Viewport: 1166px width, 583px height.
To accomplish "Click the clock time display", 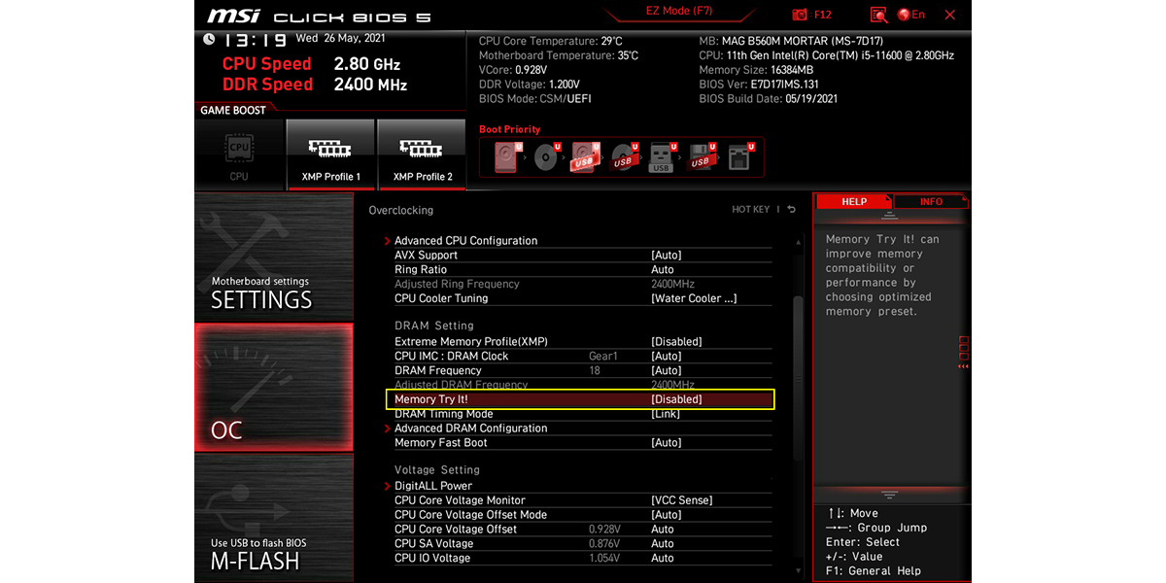I will pos(256,40).
